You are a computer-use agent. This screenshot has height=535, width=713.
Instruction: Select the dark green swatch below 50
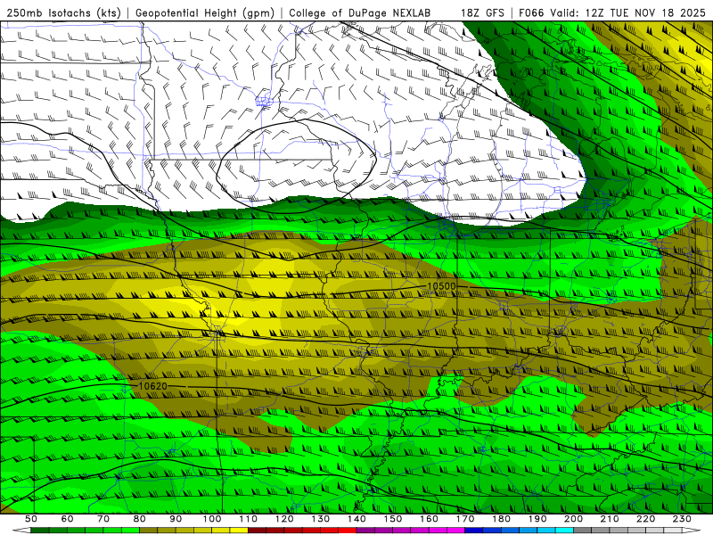tap(40, 531)
